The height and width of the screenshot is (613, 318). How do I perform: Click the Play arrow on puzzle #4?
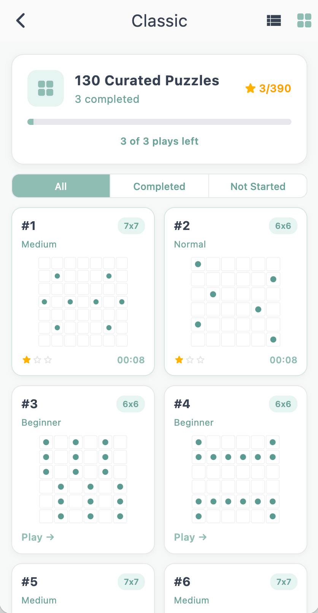coord(203,537)
